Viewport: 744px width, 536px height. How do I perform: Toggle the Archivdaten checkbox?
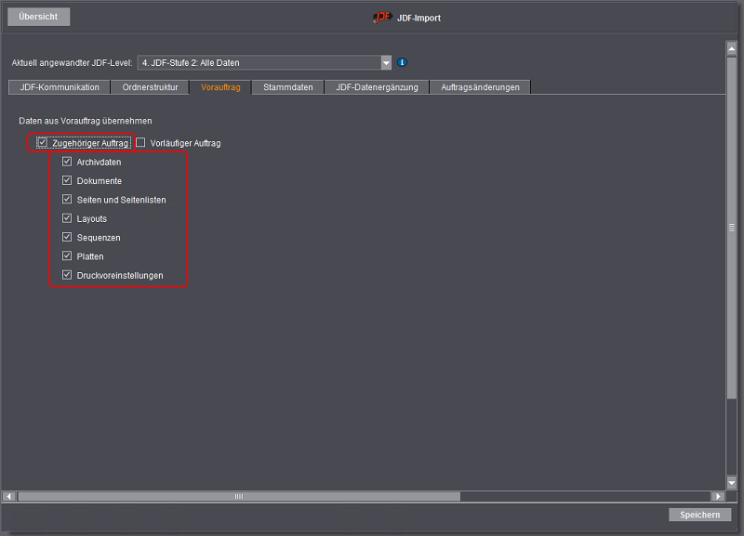click(67, 162)
